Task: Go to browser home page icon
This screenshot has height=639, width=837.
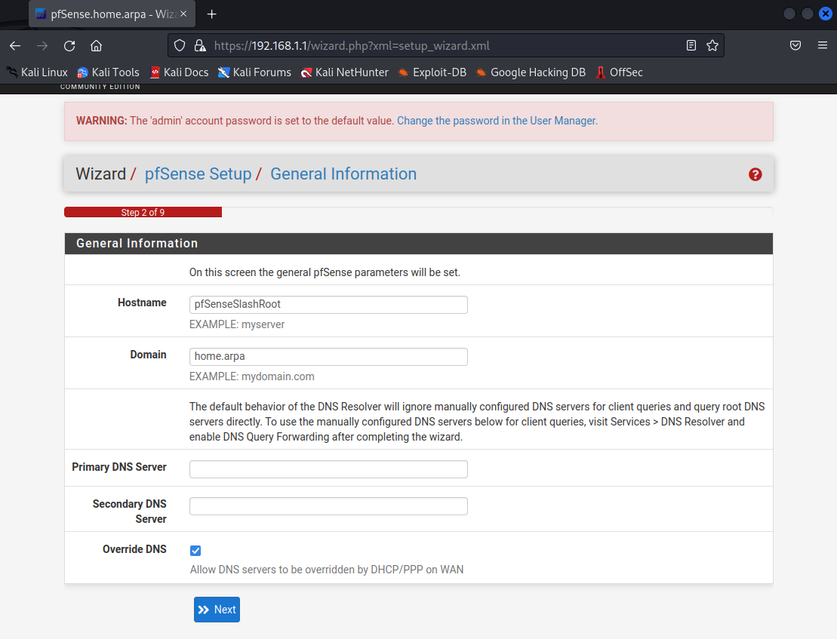Action: tap(96, 45)
